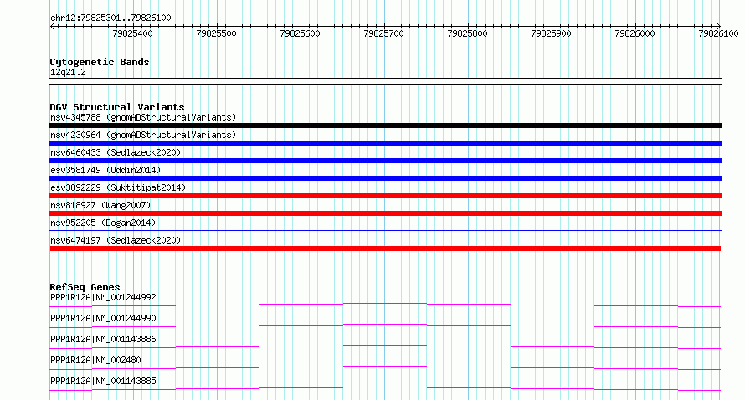Click the 79825600 ruler position label
This screenshot has width=745, height=400.
click(x=300, y=33)
